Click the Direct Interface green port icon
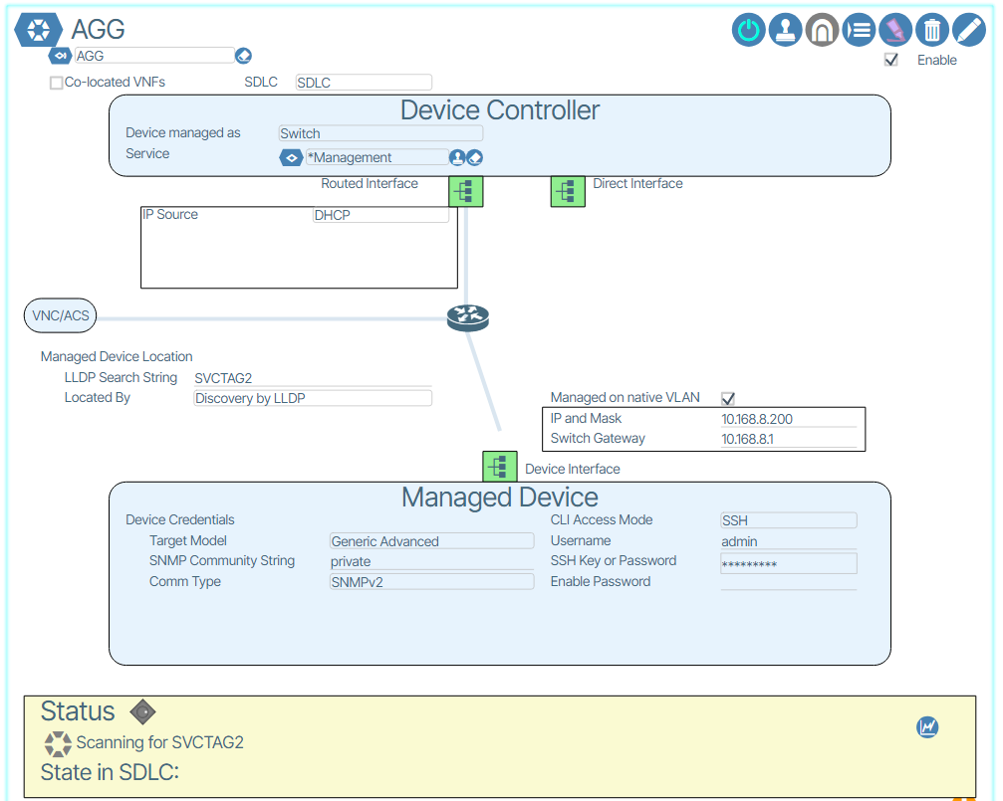The image size is (1003, 801). coord(568,190)
